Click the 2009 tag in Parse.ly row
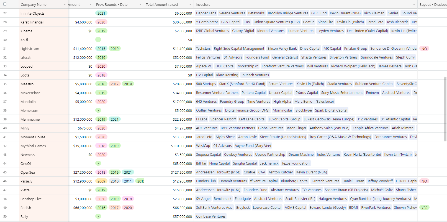 coord(101,181)
